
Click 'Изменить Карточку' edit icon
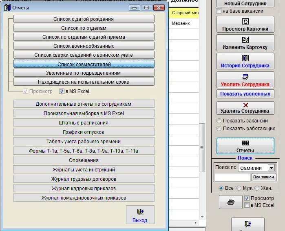[x=245, y=40]
